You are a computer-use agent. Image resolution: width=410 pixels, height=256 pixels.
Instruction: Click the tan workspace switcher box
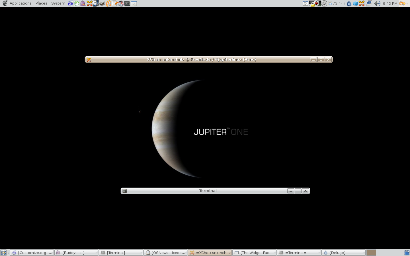(x=371, y=253)
